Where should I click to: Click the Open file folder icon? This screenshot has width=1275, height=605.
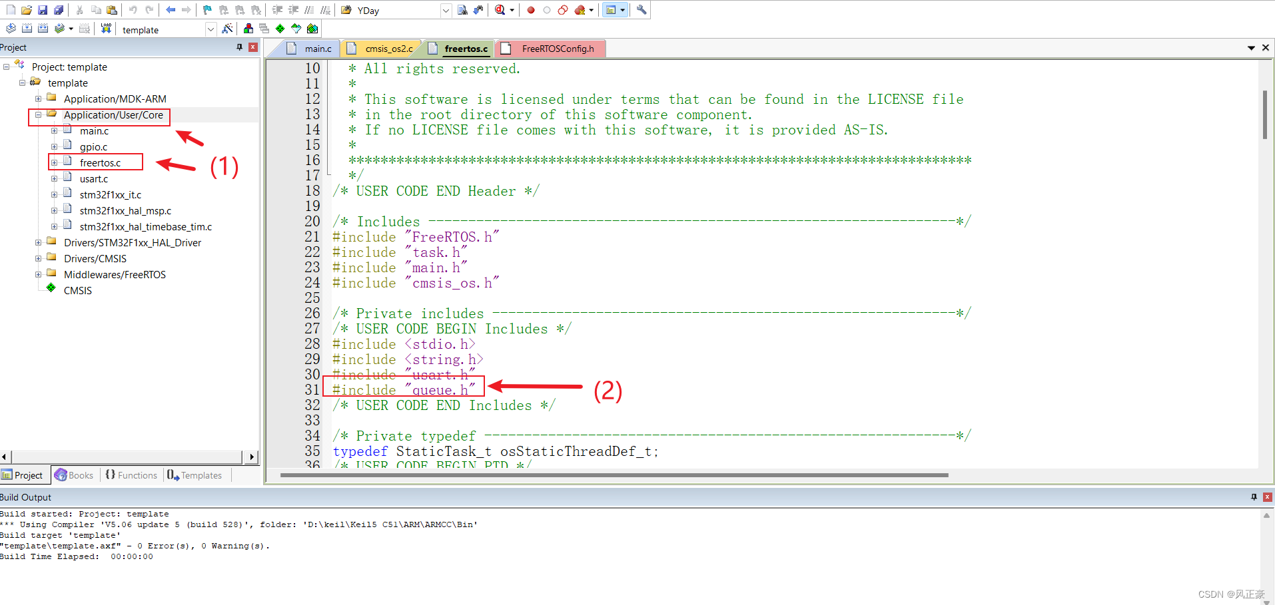click(x=26, y=10)
